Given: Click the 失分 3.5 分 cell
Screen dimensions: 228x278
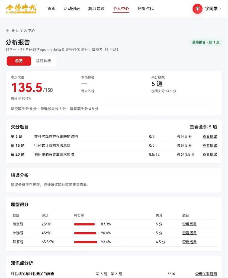Looking at the screenshot, I should pos(186,155).
